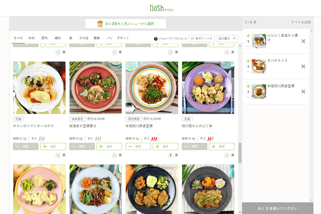Open the 食材フィルタ filter
This screenshot has width=321, height=214.
pos(202,38)
